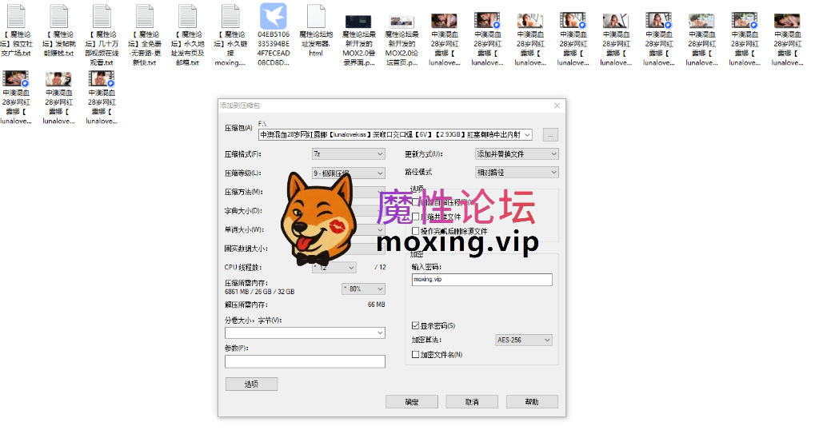Viewport: 819px width, 438px height.
Task: Close the 添加到压缩包 dialog
Action: 557,106
